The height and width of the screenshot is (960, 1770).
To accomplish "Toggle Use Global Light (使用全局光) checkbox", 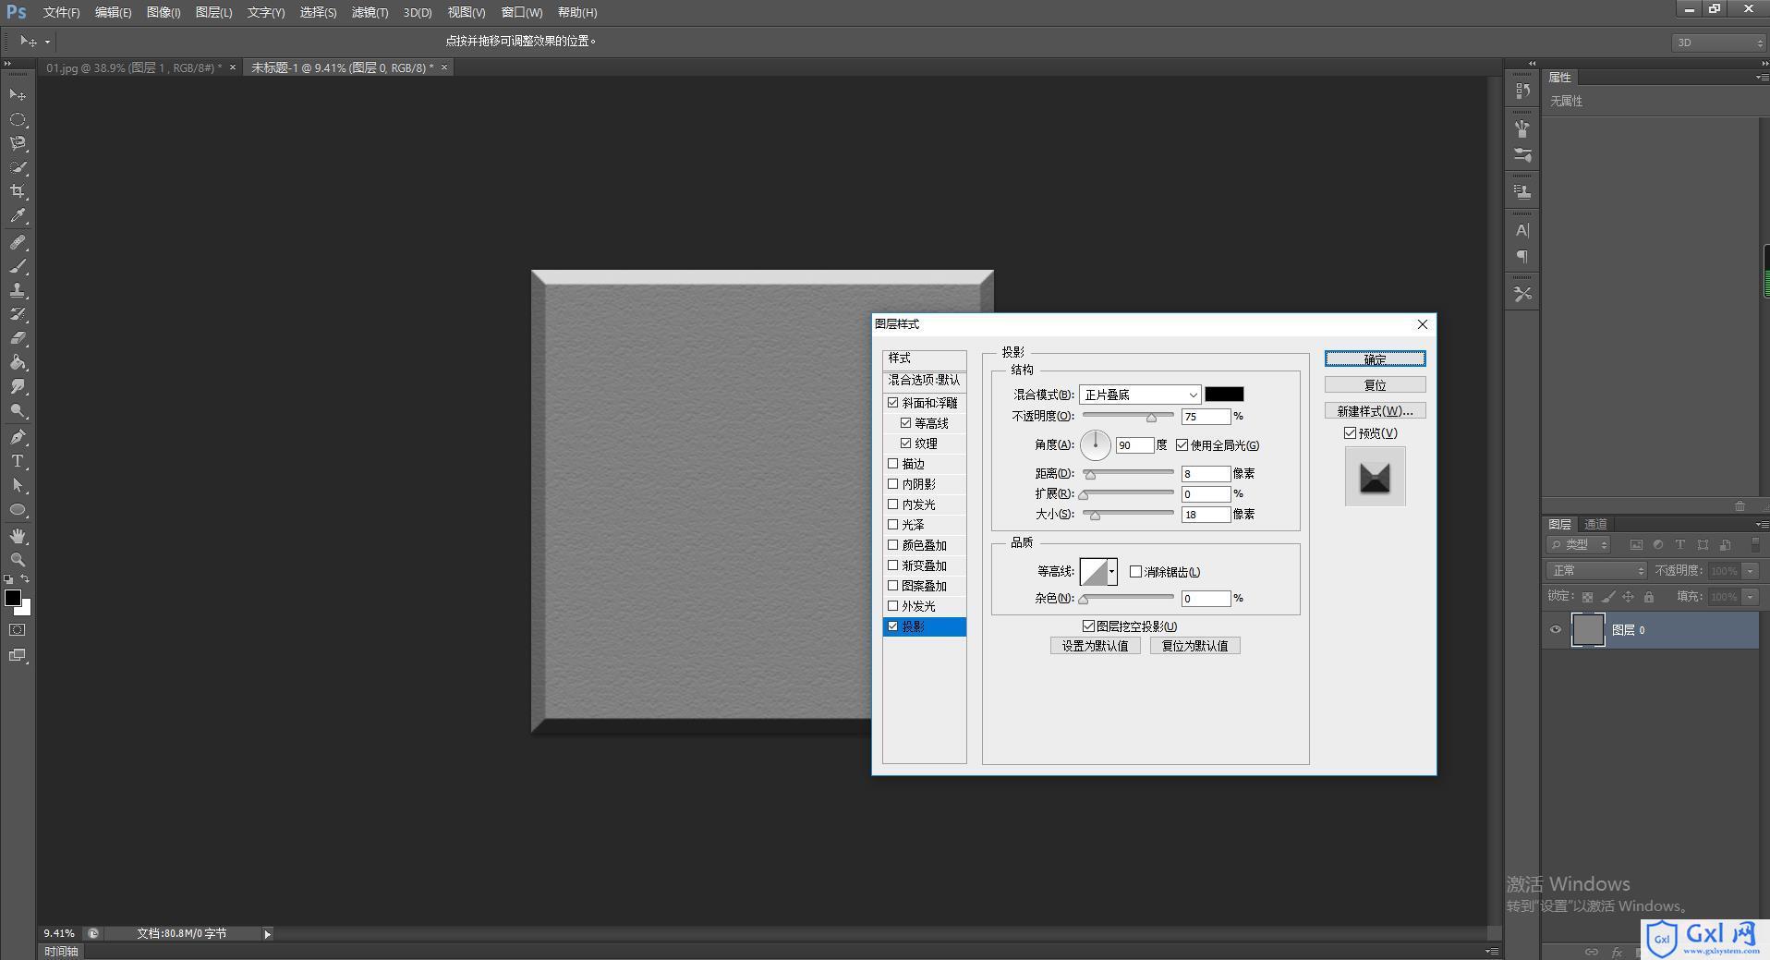I will click(1182, 445).
